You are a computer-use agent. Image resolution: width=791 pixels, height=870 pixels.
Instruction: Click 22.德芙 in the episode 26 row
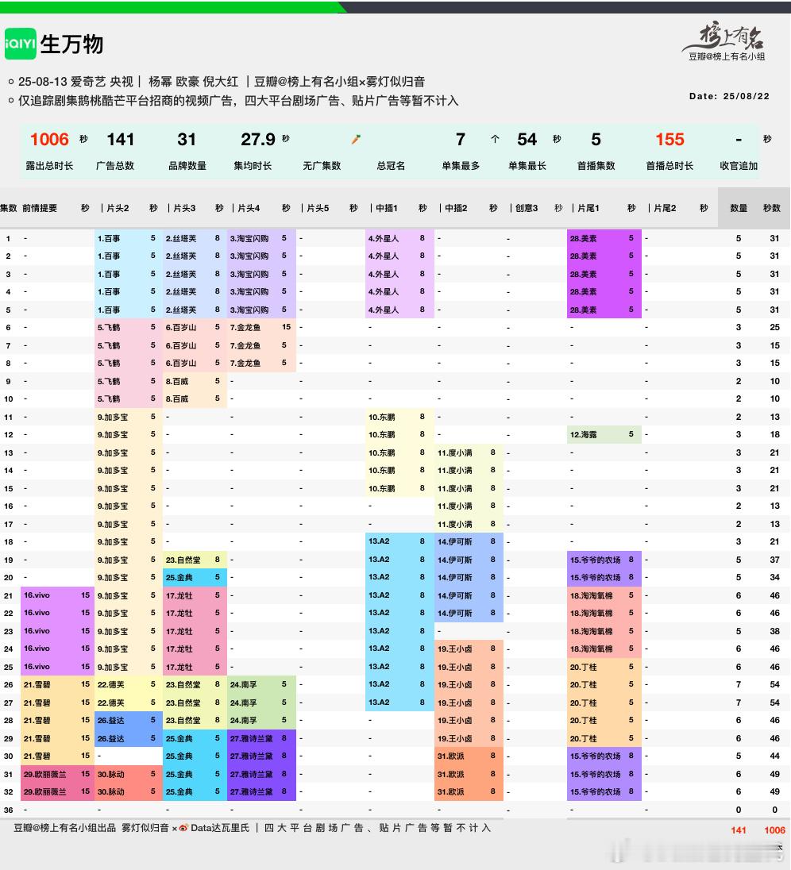click(x=110, y=684)
